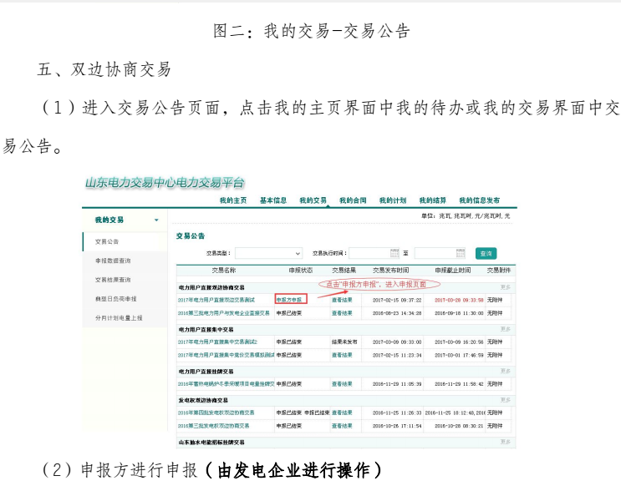Open 分月计划电量上报 in the sidebar

click(119, 317)
